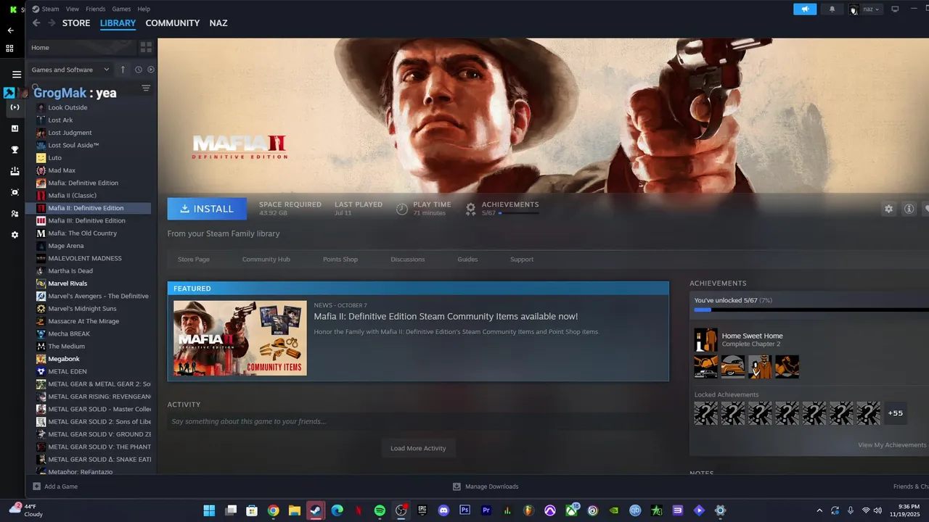Open the Steam menu
929x522 pixels.
point(50,9)
